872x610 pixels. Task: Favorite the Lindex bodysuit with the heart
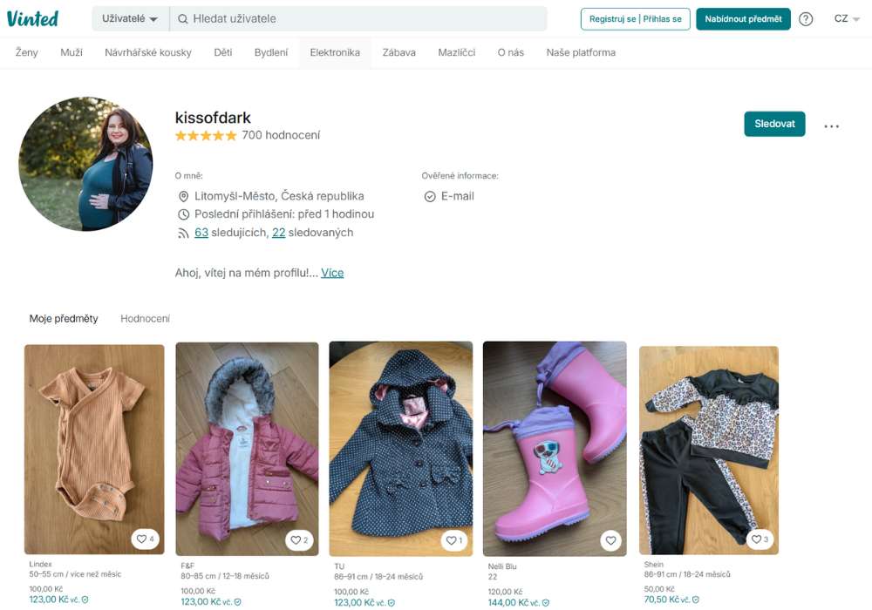[144, 539]
